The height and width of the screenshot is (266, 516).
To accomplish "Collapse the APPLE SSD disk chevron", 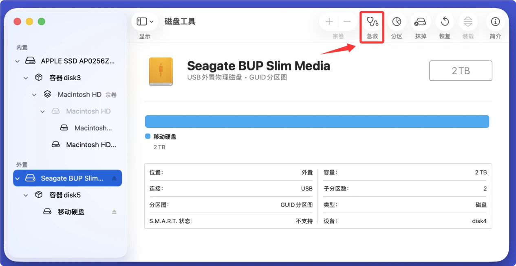I will pos(17,61).
